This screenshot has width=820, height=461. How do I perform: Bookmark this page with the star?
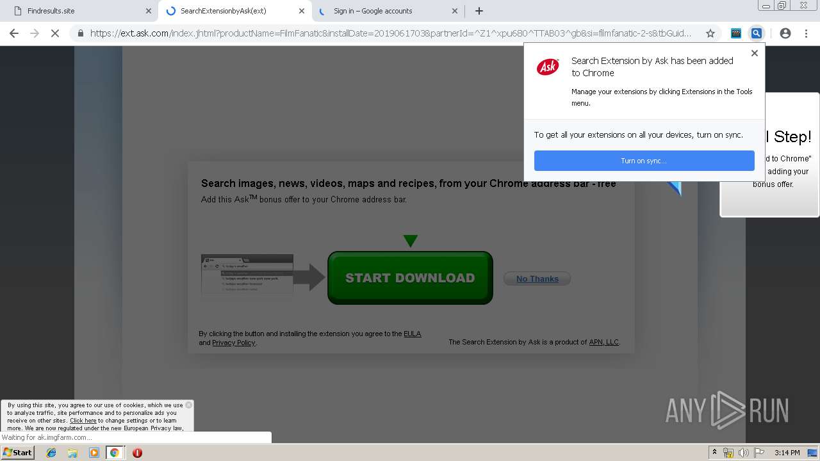[710, 33]
